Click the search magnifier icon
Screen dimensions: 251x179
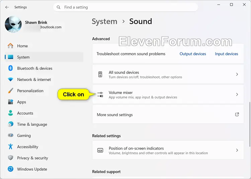[x=59, y=7]
